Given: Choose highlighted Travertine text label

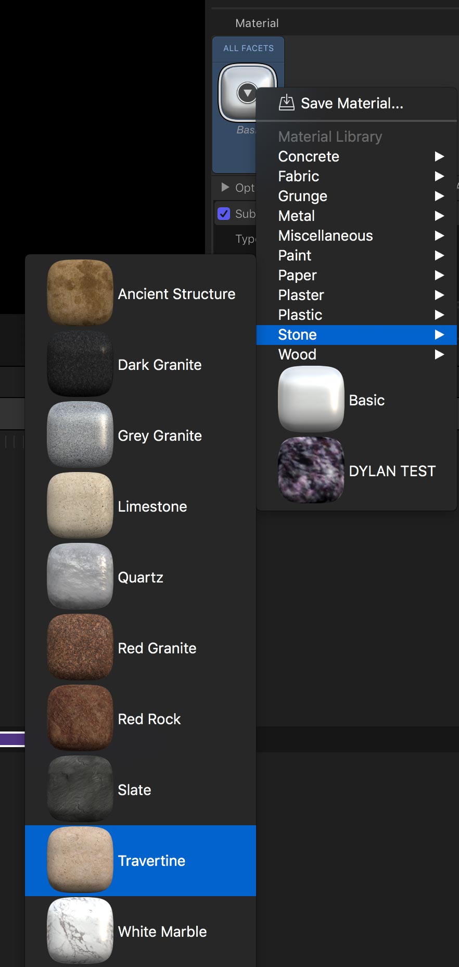Looking at the screenshot, I should click(151, 861).
